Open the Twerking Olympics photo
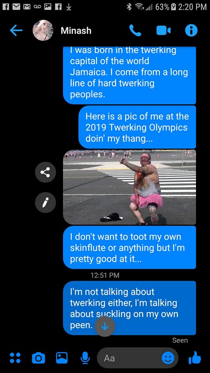 coord(129,187)
